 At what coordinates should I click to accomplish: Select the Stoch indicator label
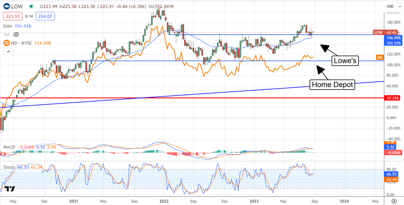click(9, 167)
